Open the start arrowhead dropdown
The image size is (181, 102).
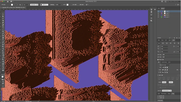tap(167, 82)
